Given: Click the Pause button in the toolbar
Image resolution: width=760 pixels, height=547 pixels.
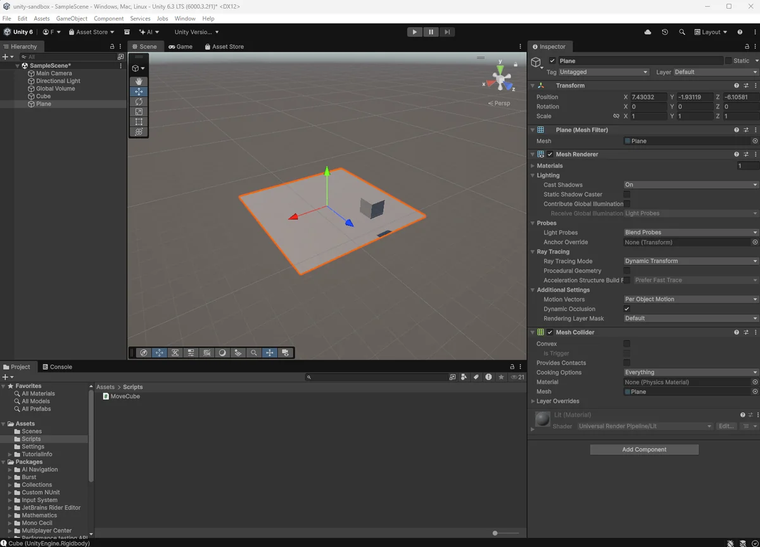Looking at the screenshot, I should (431, 32).
